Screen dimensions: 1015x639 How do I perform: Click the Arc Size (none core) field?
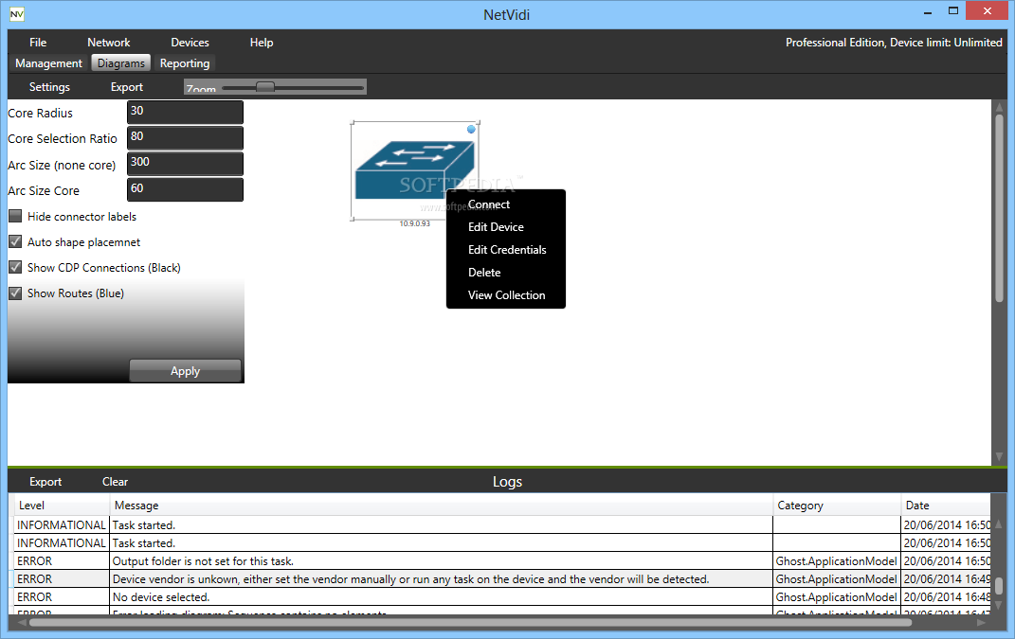click(x=185, y=164)
